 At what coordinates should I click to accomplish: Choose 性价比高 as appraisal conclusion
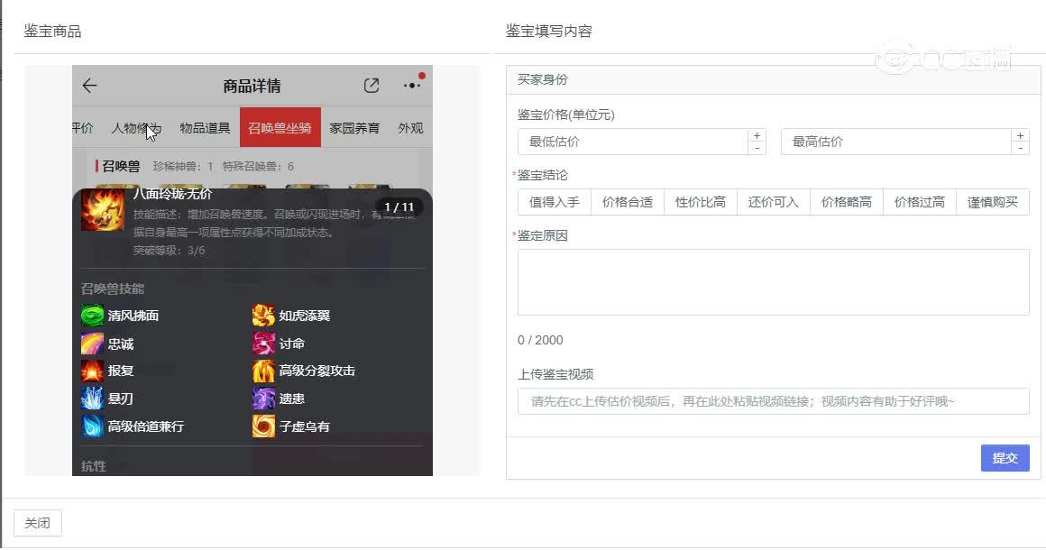701,202
